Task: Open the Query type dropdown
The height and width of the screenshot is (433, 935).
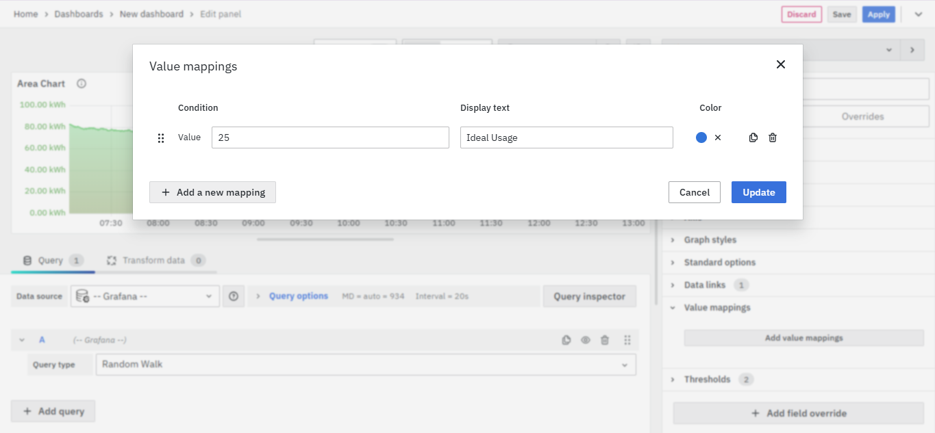Action: (366, 365)
